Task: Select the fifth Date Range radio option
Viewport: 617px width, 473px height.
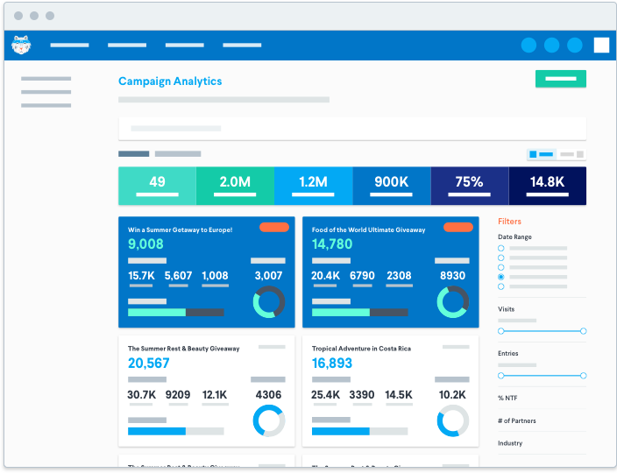Action: click(501, 286)
